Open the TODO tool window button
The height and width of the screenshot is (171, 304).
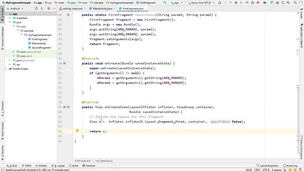pyautogui.click(x=27, y=166)
